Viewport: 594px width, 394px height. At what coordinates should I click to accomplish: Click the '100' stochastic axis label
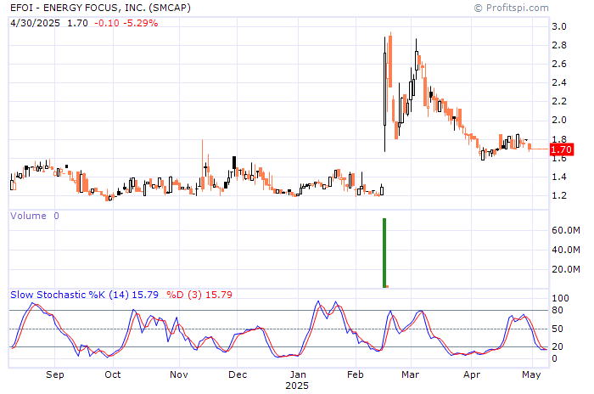[560, 298]
